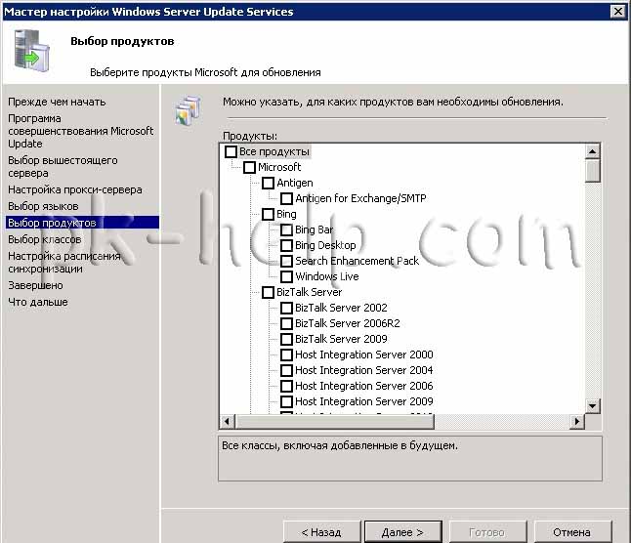Check BizTalk Server 2006R2 box
Image resolution: width=631 pixels, height=543 pixels.
pos(286,323)
